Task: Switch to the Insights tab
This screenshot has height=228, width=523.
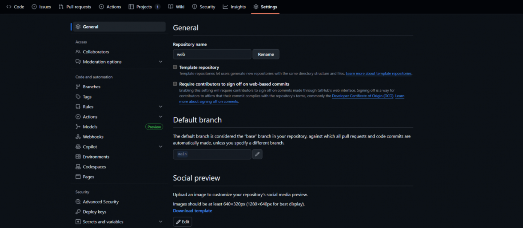Action: pos(234,7)
